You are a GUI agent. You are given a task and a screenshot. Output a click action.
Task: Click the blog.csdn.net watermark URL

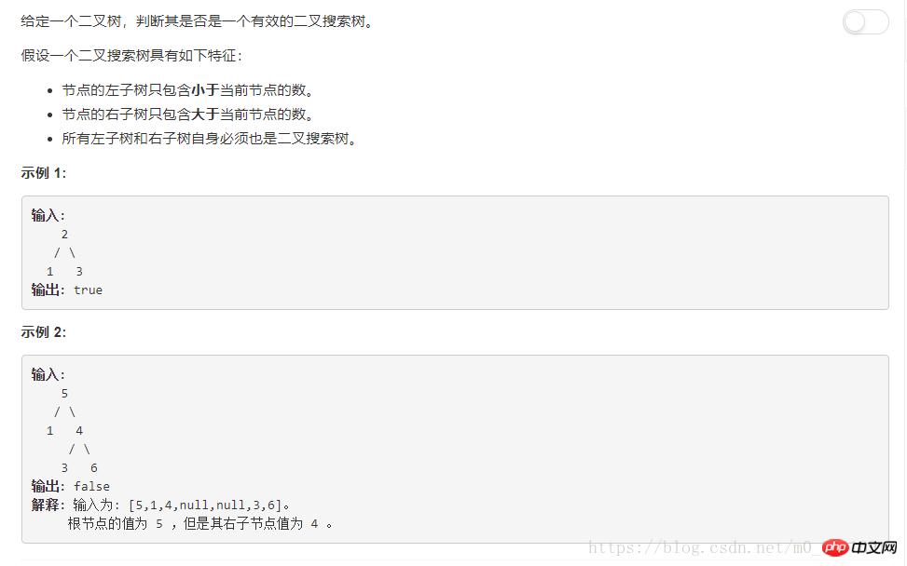(x=704, y=547)
